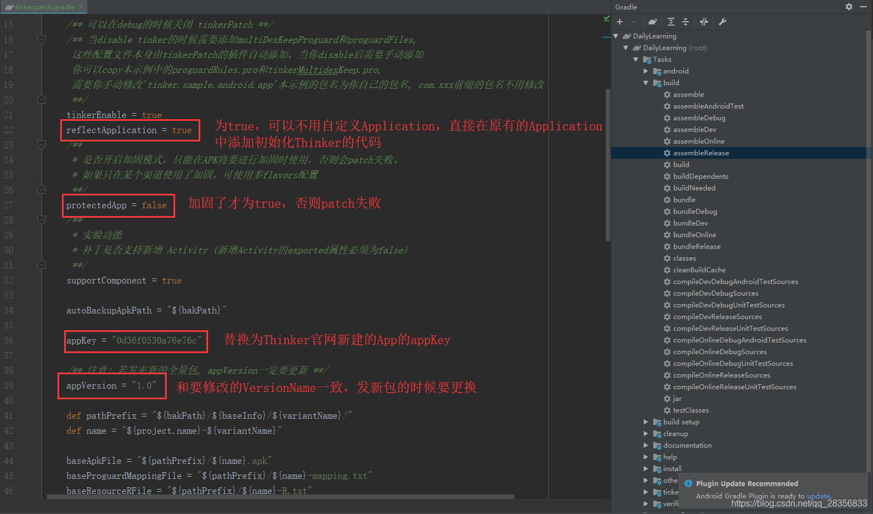Image resolution: width=873 pixels, height=514 pixels.
Task: Click the editor vertical scrollbar
Action: pos(608,164)
